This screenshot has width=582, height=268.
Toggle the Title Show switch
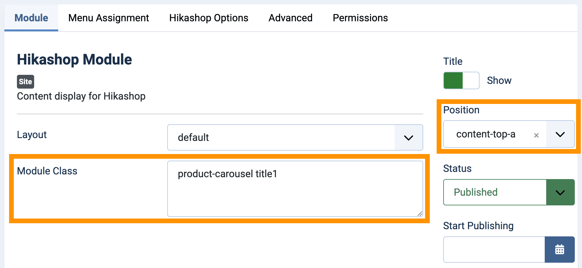click(461, 80)
